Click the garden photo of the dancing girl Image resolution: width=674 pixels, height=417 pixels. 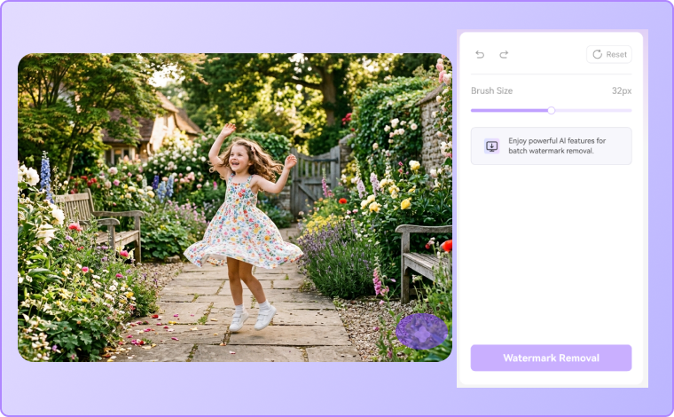235,208
